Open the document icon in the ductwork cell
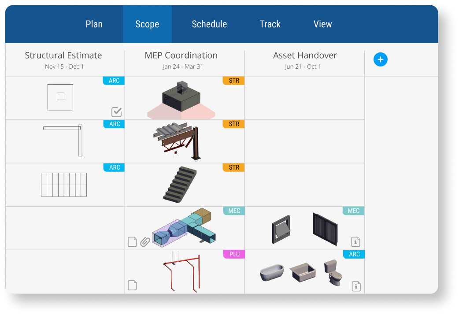The width and height of the screenshot is (459, 315). pos(132,242)
